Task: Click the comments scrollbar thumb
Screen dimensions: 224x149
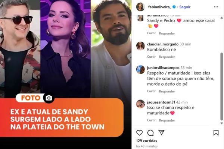Action: tap(221, 87)
